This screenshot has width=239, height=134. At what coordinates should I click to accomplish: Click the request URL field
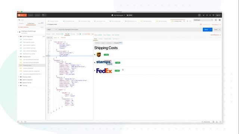click(130, 29)
